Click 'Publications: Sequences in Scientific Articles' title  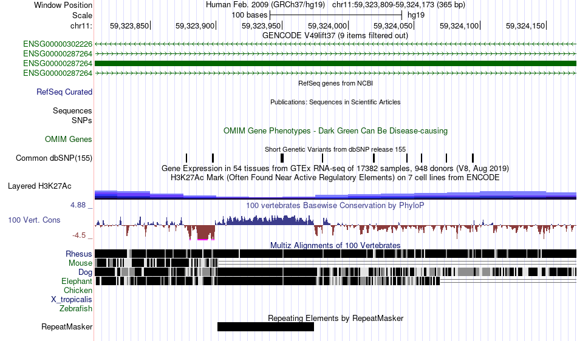335,102
